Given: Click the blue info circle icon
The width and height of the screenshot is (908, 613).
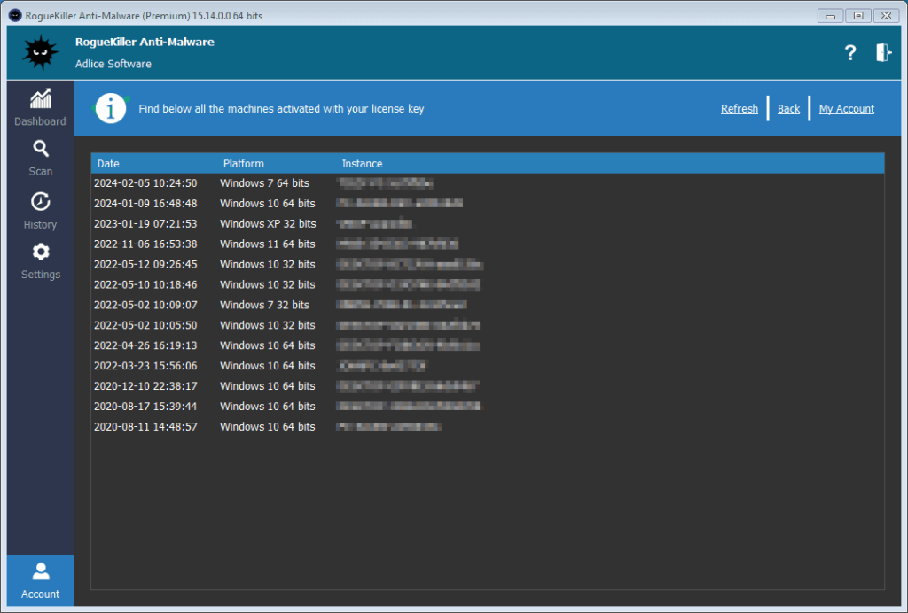Looking at the screenshot, I should [111, 109].
